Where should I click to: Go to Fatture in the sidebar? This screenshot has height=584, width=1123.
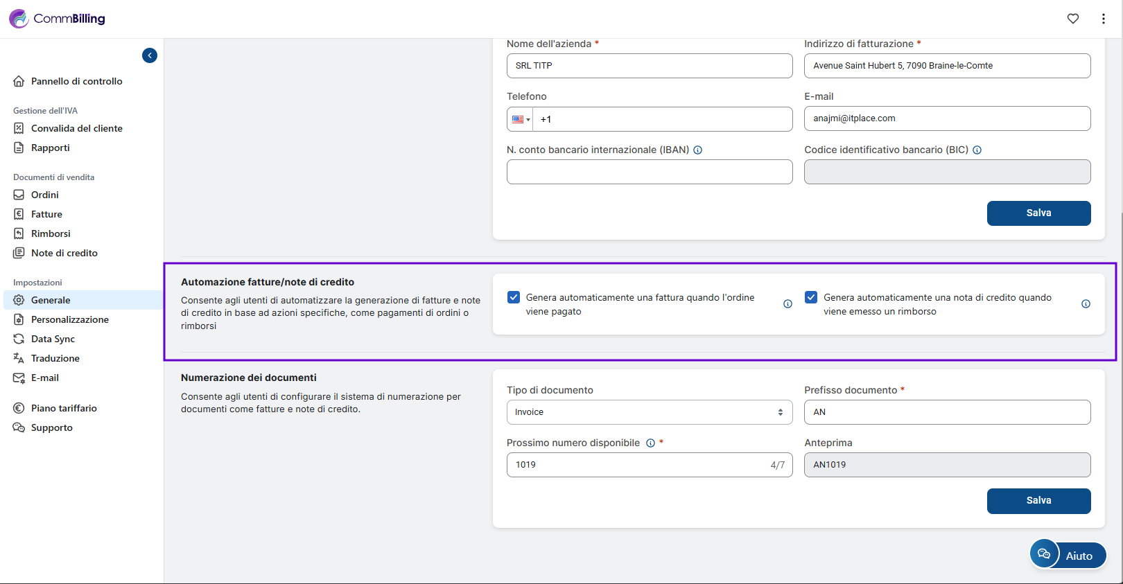pos(46,214)
